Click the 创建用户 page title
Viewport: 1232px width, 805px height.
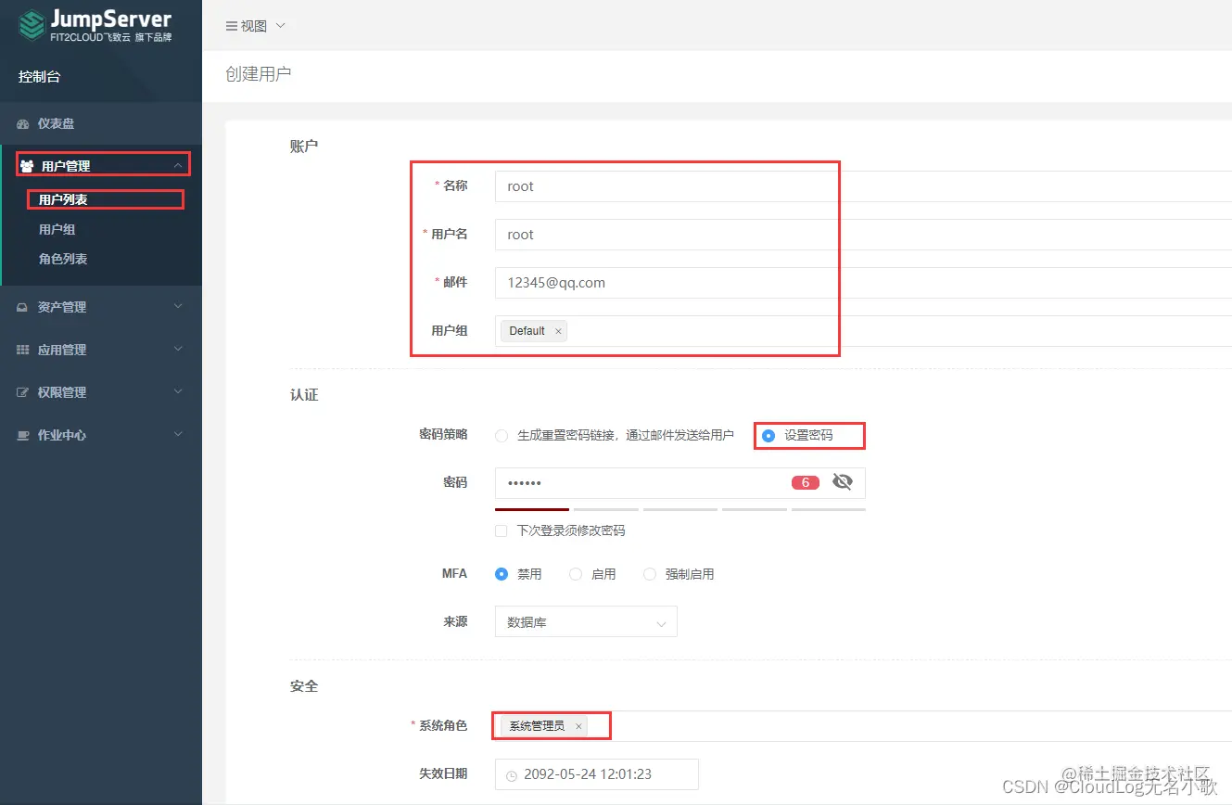click(x=259, y=74)
